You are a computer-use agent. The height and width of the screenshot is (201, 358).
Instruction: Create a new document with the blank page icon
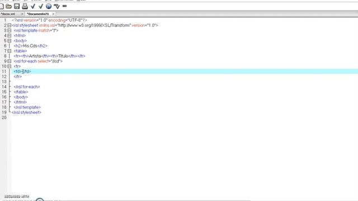tap(2, 6)
